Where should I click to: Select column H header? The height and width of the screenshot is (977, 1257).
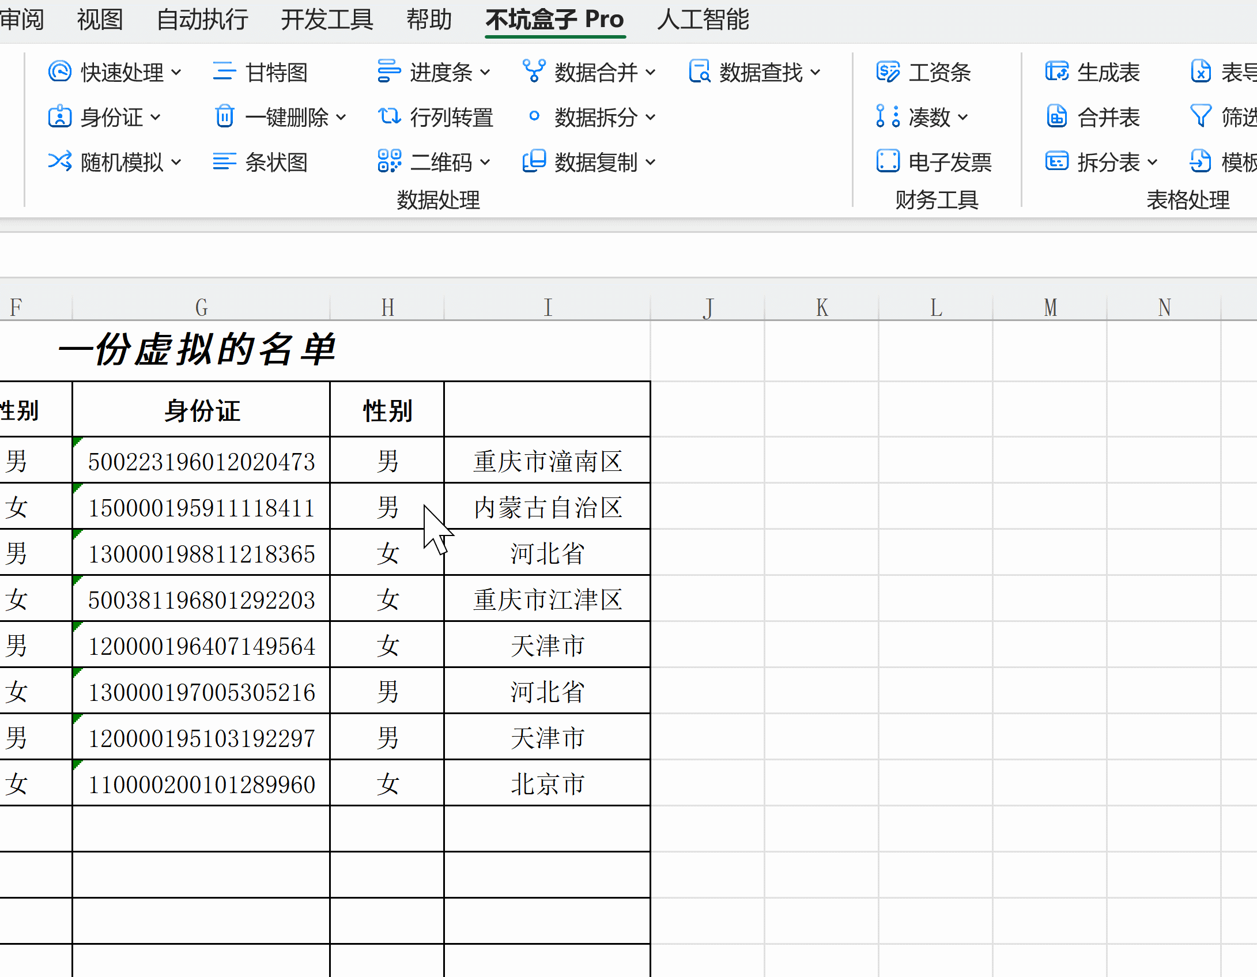(x=387, y=307)
